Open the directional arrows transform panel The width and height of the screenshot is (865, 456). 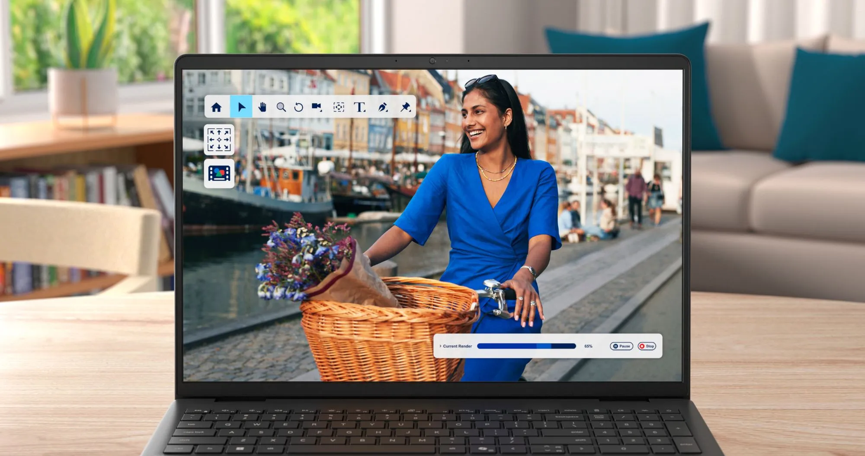pos(219,140)
